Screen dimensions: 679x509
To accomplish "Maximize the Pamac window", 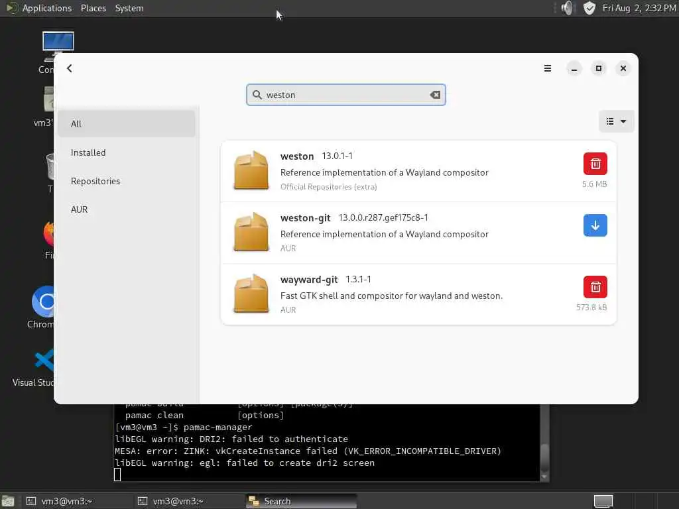I will click(599, 68).
